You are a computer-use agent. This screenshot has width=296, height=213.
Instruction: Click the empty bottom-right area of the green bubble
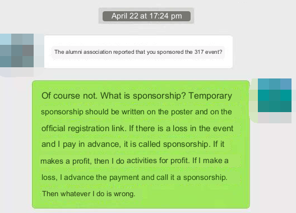(195, 196)
